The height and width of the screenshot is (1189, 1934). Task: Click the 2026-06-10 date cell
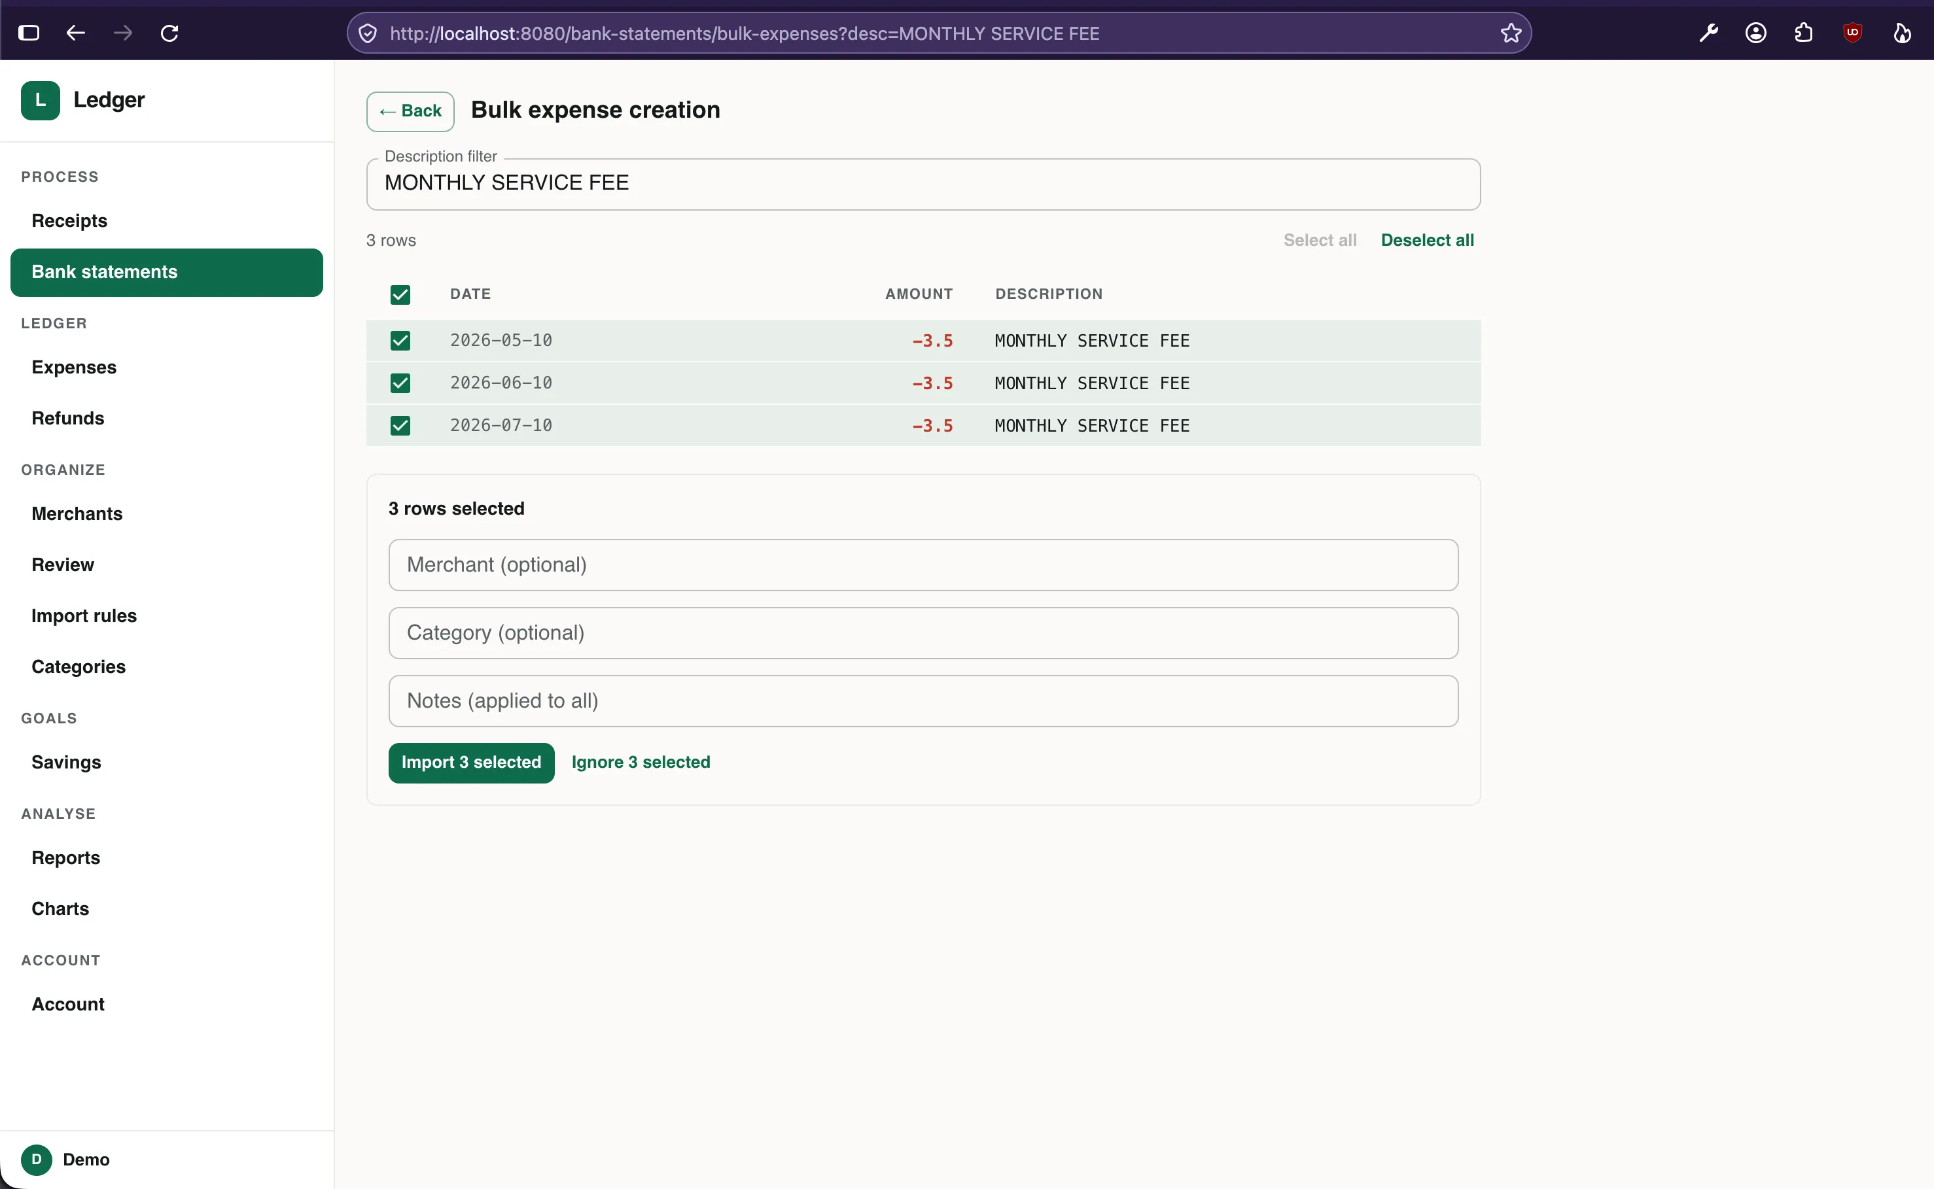[501, 383]
